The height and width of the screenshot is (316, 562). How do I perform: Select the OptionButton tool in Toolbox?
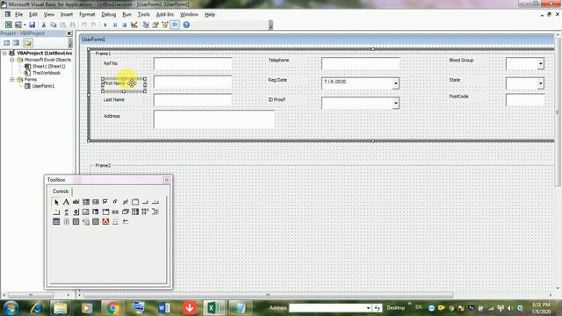[x=115, y=202]
